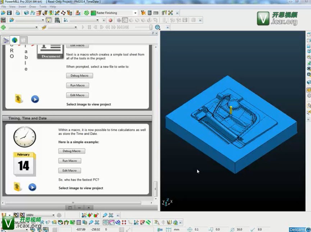Click the Save Project icon
This screenshot has height=232, width=311.
pos(9,13)
